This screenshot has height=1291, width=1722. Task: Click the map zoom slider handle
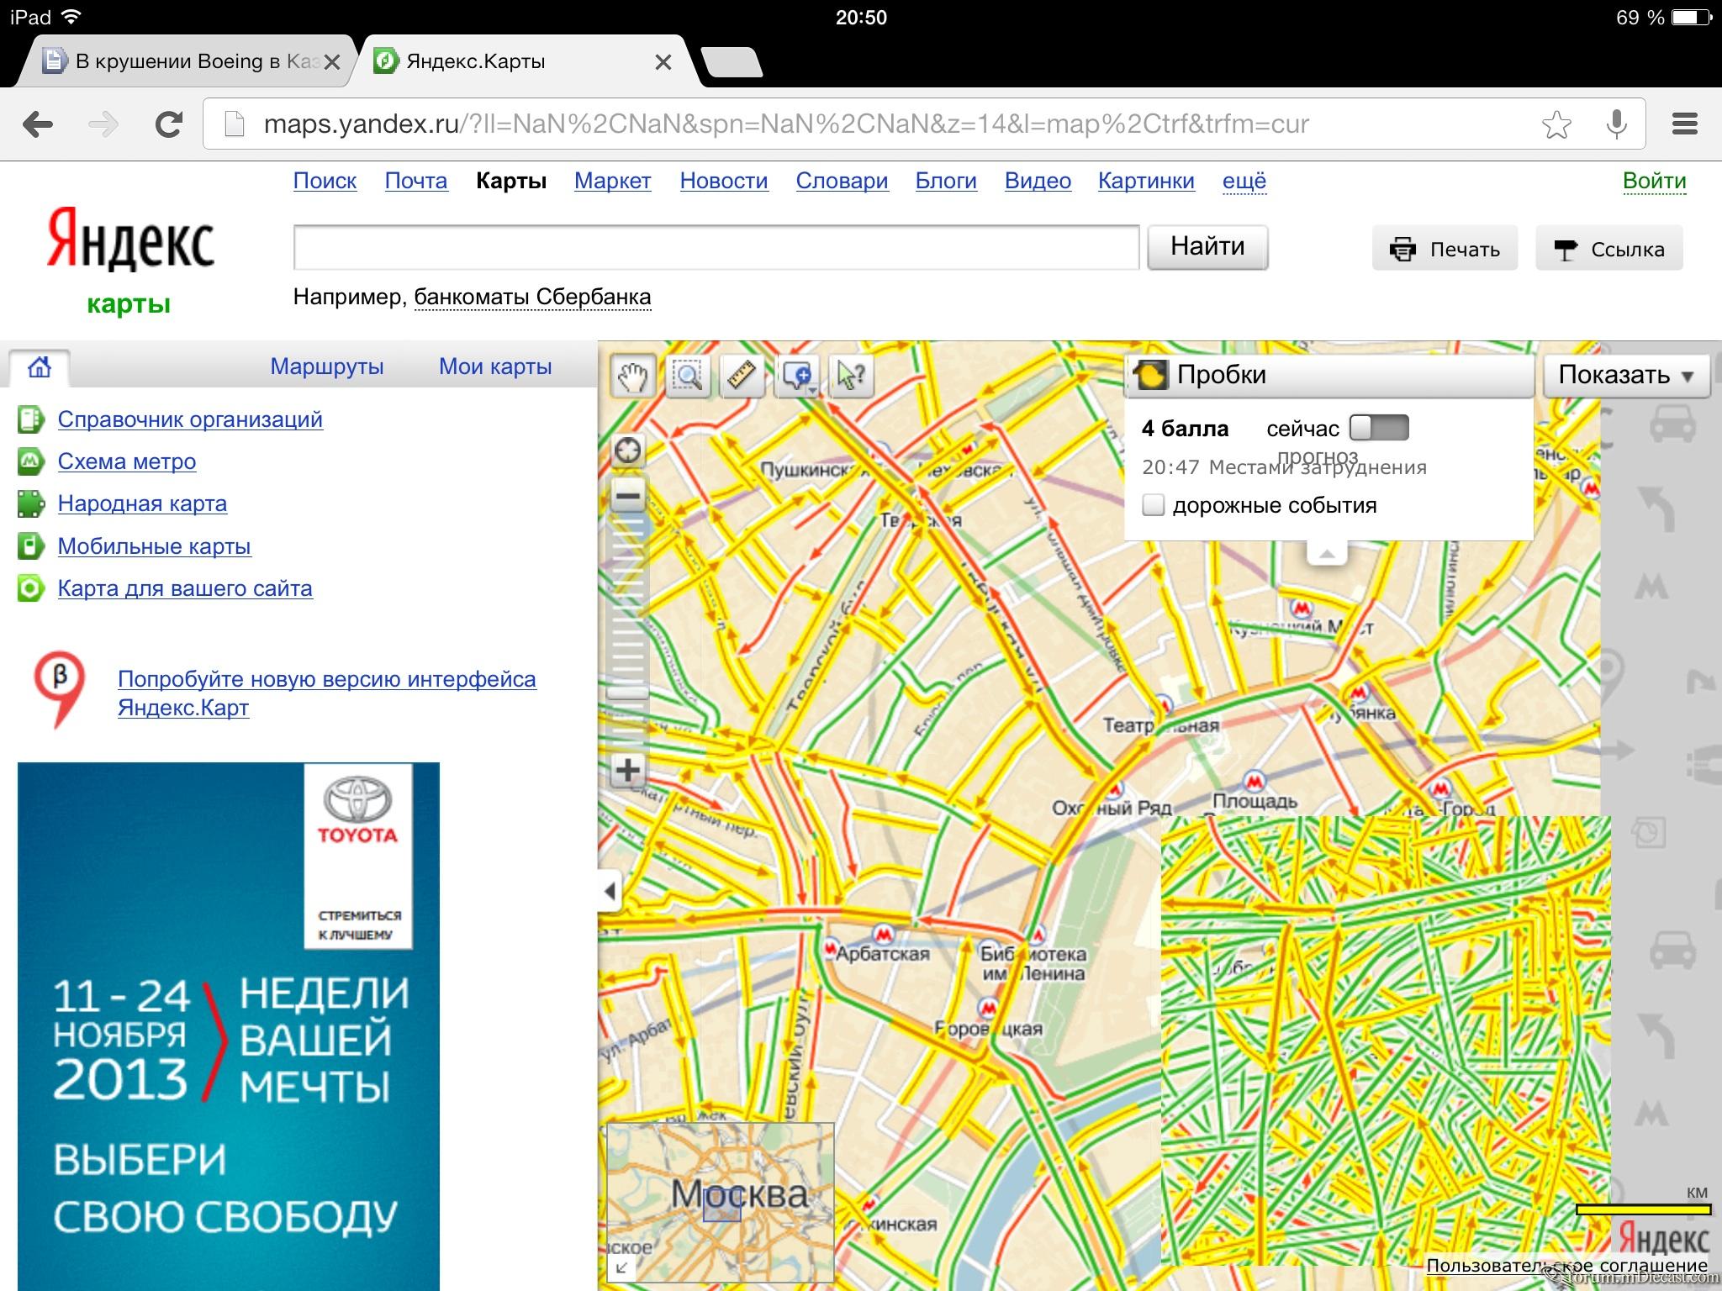(628, 693)
